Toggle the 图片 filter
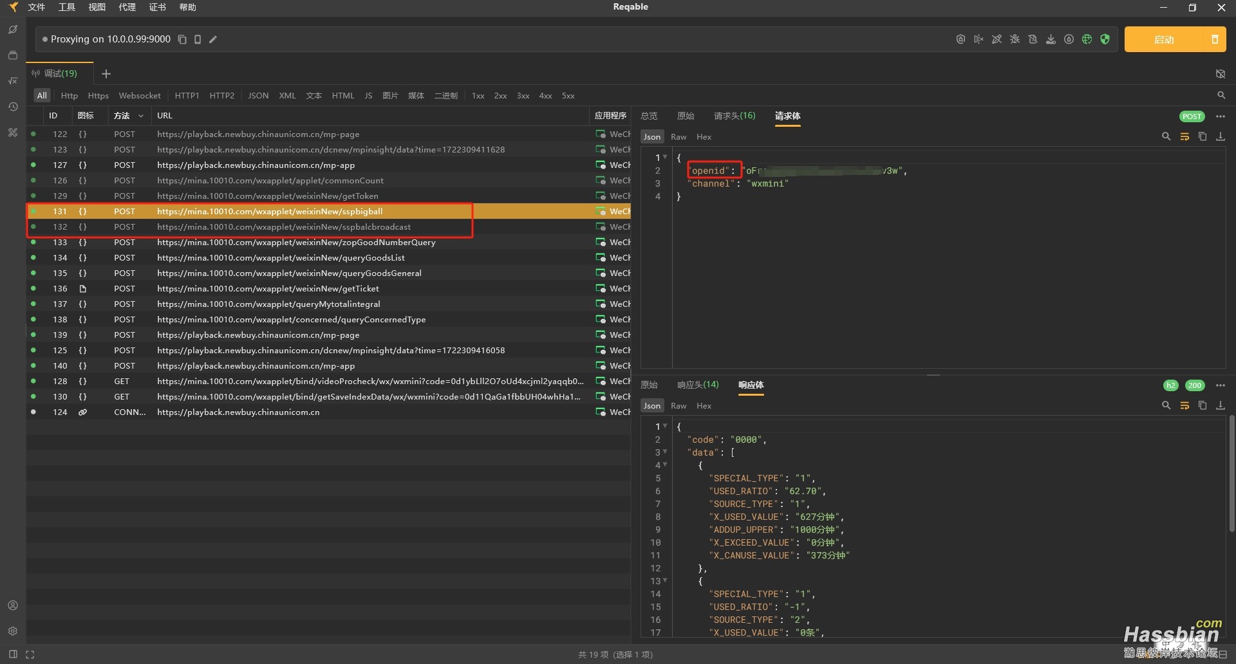 tap(390, 95)
